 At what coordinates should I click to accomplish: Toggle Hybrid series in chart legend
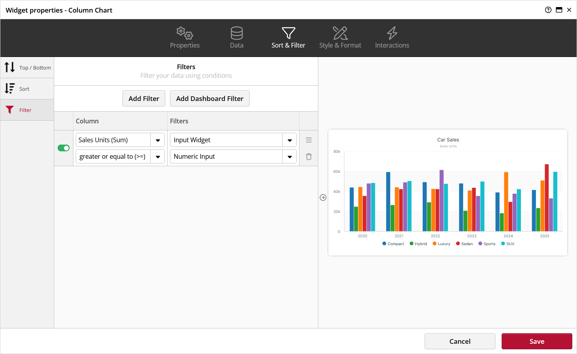point(418,244)
